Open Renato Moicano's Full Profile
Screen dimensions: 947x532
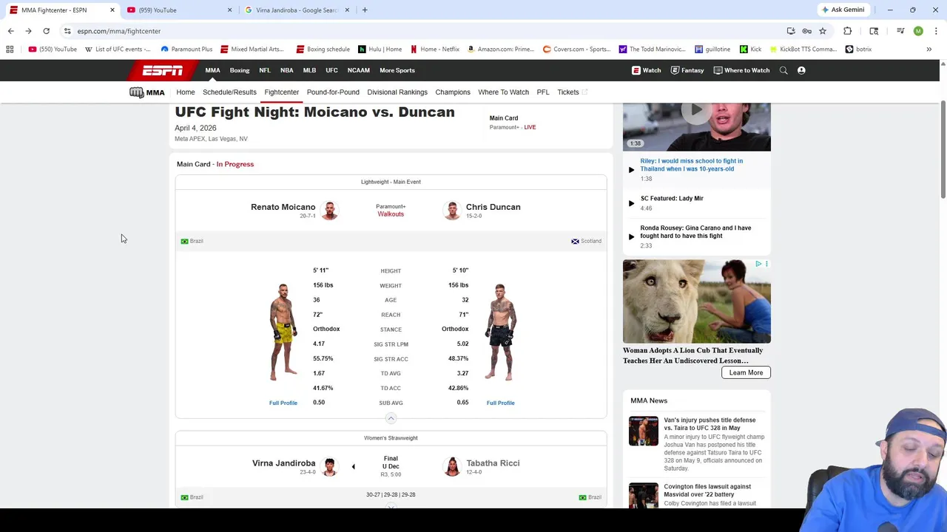(283, 403)
